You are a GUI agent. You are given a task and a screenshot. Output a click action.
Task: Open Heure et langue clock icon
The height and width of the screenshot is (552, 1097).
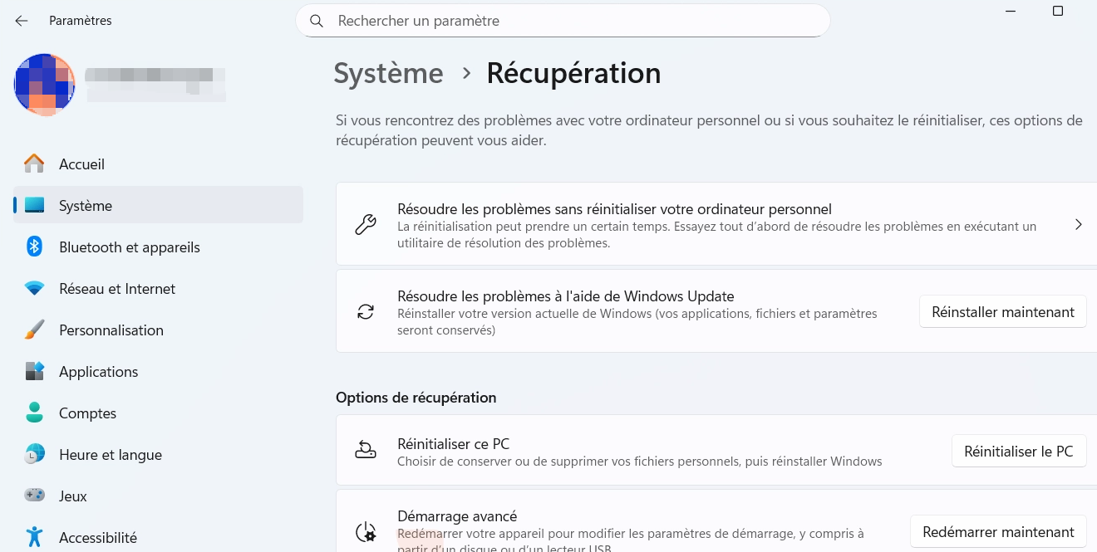click(34, 454)
